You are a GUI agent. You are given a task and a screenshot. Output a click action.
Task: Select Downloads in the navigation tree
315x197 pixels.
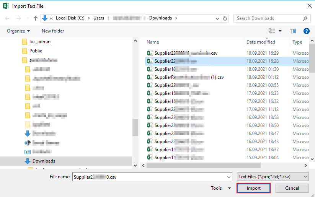[x=44, y=161]
